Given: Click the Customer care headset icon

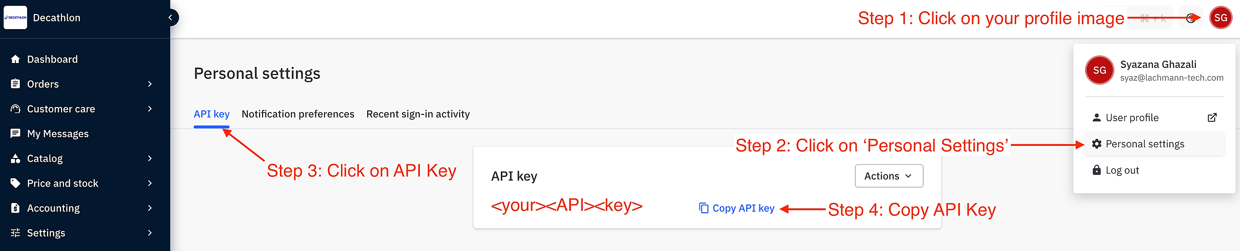Looking at the screenshot, I should (15, 109).
